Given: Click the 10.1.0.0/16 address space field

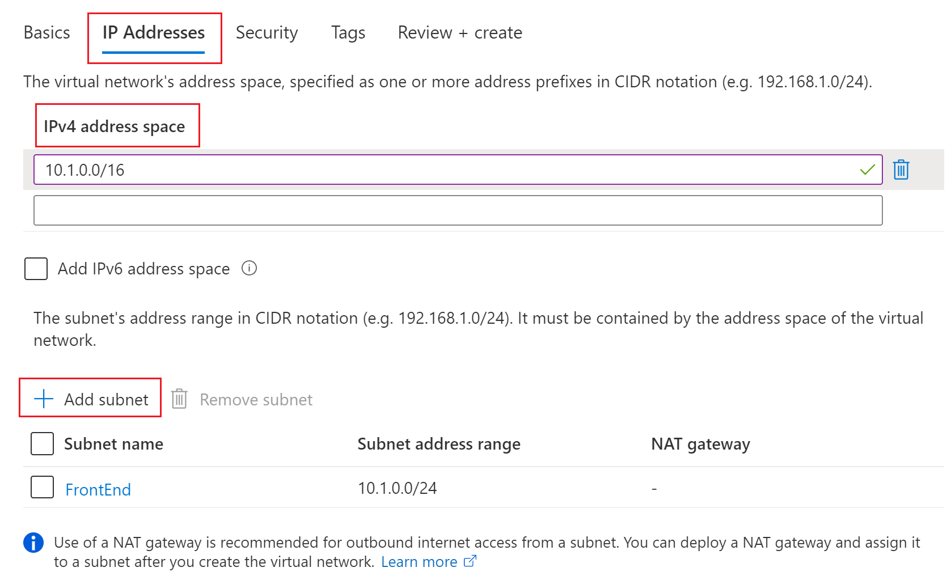Looking at the screenshot, I should pos(442,170).
